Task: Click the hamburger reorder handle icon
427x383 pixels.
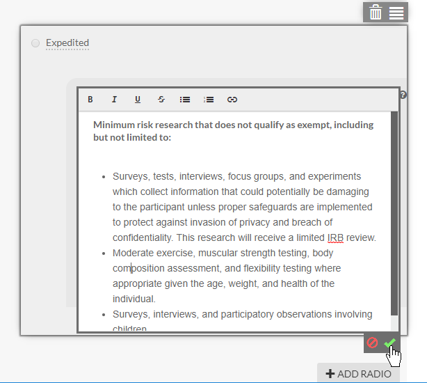Action: pyautogui.click(x=396, y=13)
